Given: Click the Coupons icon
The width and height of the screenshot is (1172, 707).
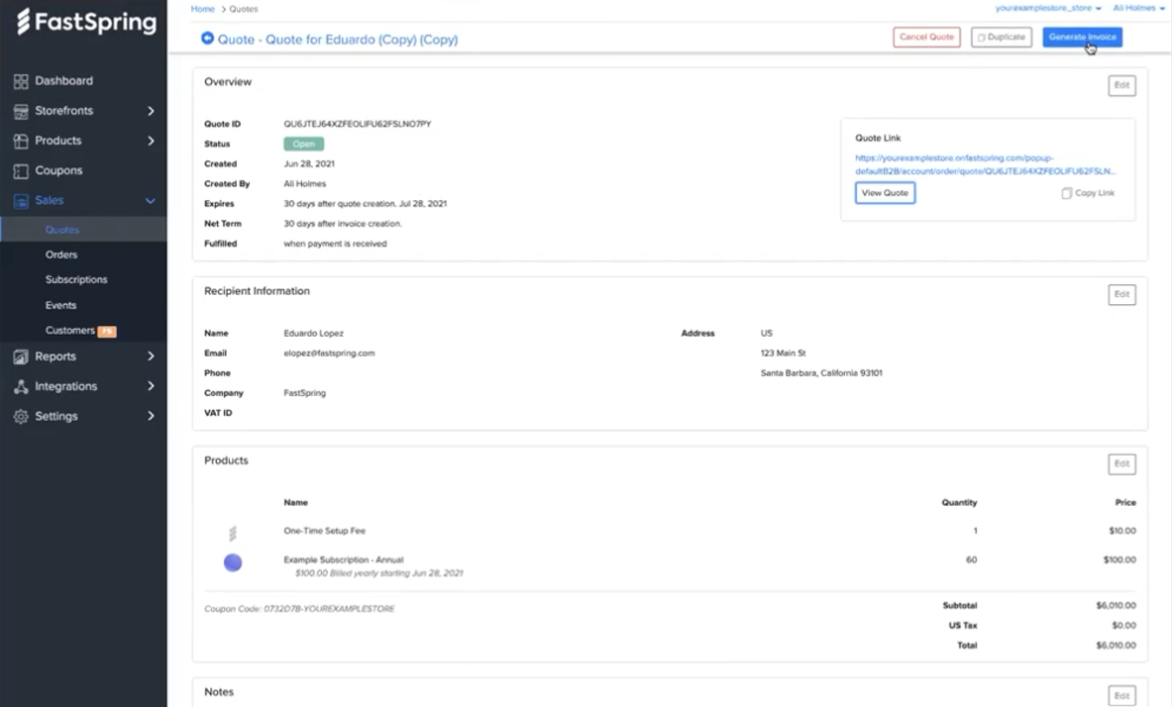Looking at the screenshot, I should pyautogui.click(x=22, y=169).
